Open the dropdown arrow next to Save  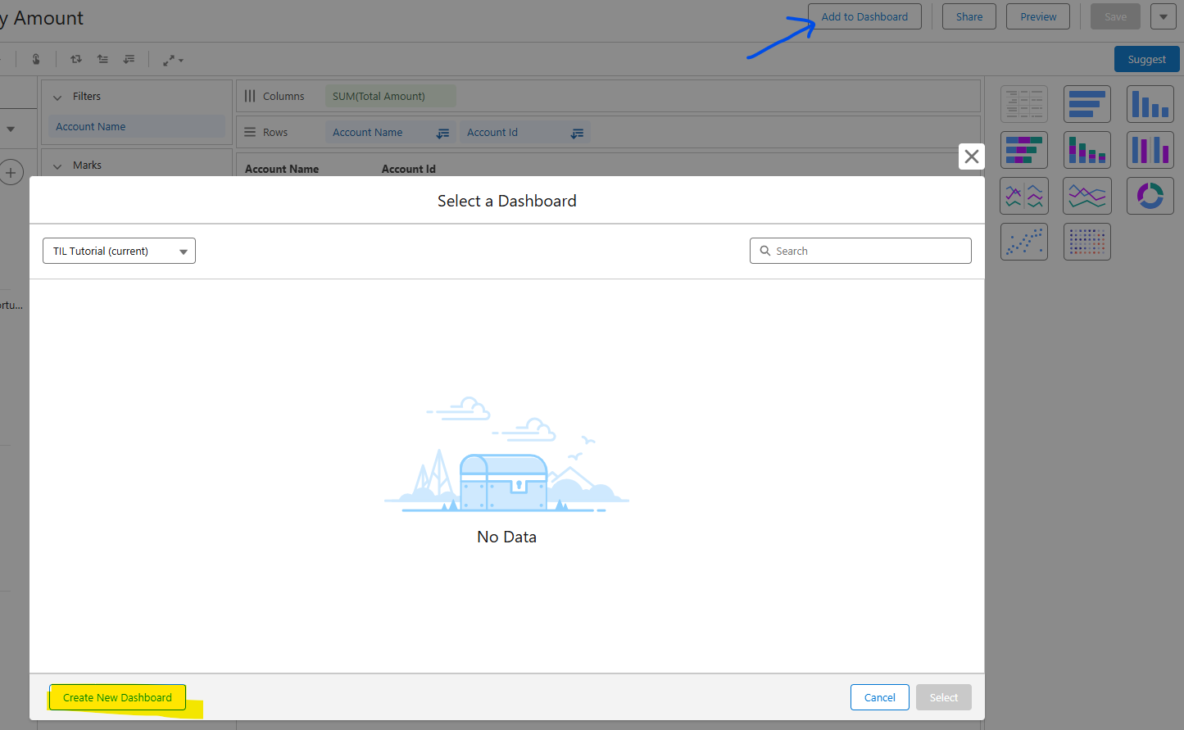[x=1163, y=16]
